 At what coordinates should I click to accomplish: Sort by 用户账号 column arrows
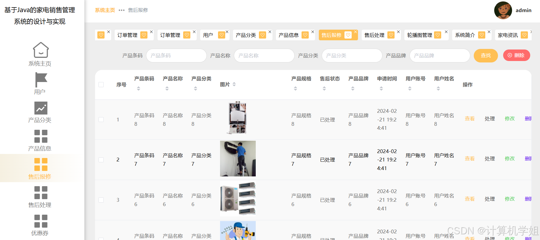[410, 89]
